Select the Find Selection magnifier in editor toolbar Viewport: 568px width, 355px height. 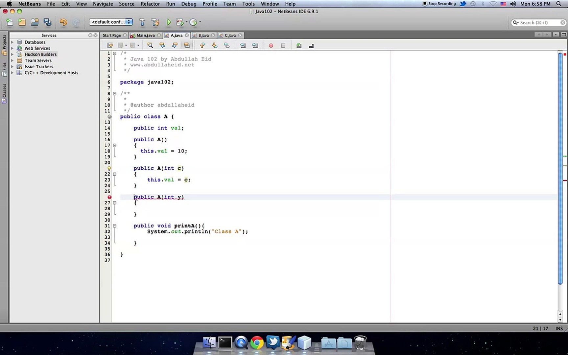(150, 45)
